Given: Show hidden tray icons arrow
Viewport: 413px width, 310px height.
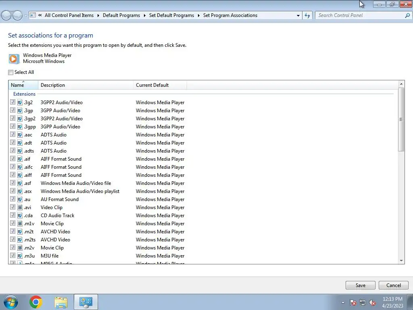Looking at the screenshot, I should tap(343, 302).
